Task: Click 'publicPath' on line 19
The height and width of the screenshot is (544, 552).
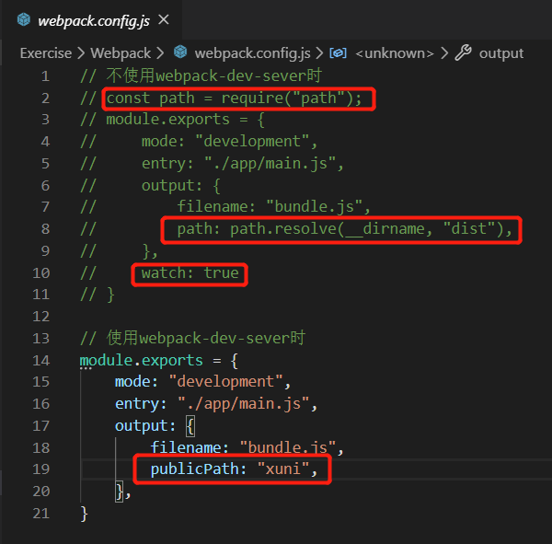Action: [195, 469]
